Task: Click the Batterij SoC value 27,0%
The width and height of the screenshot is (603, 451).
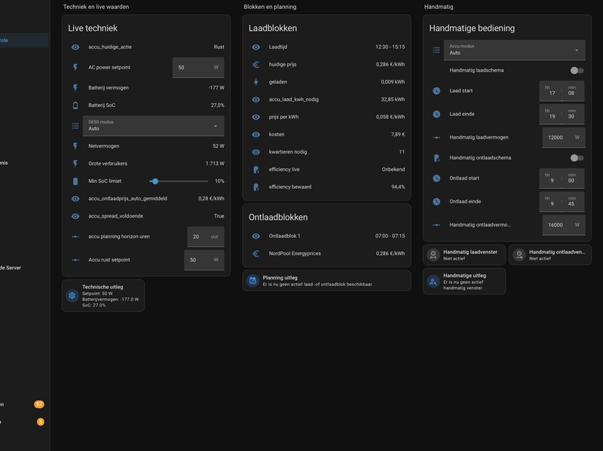Action: tap(217, 105)
